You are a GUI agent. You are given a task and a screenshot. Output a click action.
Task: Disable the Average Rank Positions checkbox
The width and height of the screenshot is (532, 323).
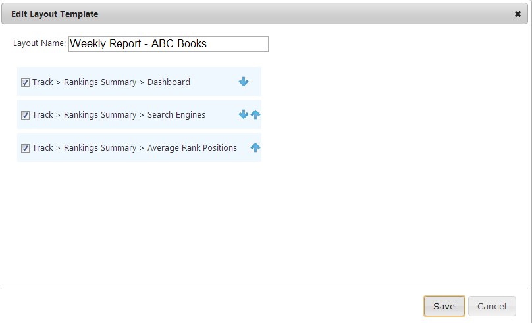(25, 148)
